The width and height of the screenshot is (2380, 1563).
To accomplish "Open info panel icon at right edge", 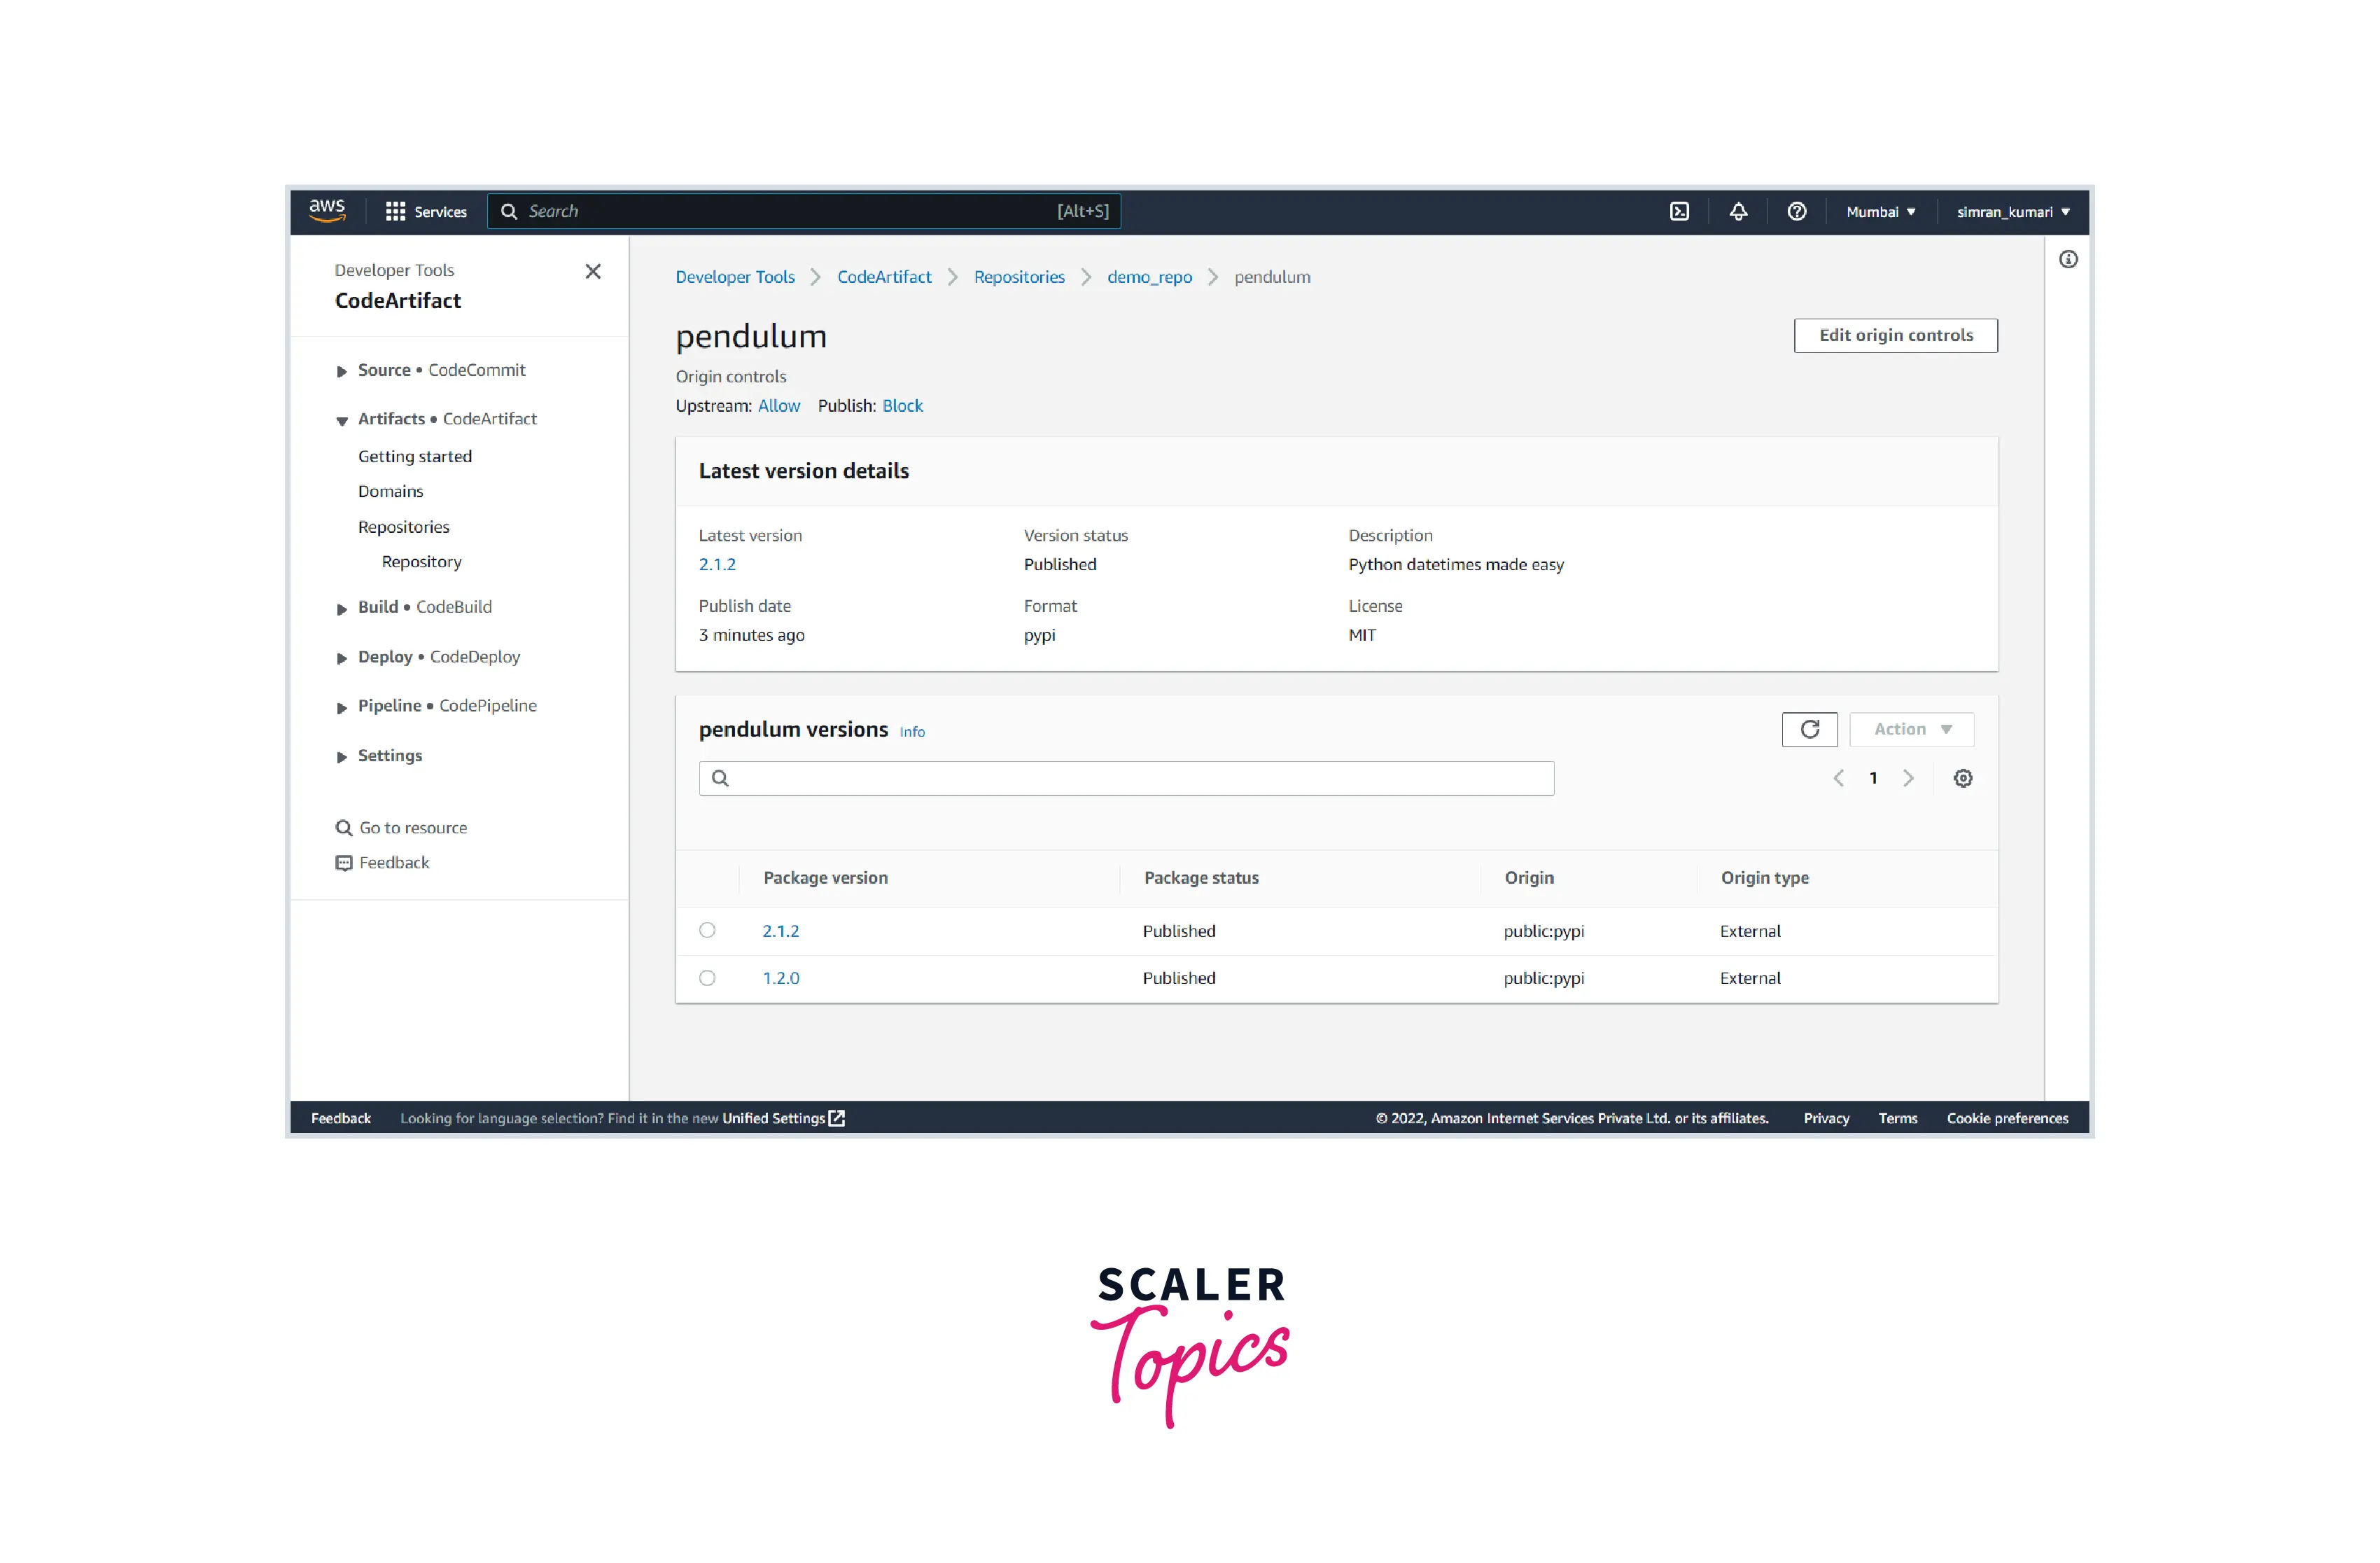I will tap(2068, 259).
